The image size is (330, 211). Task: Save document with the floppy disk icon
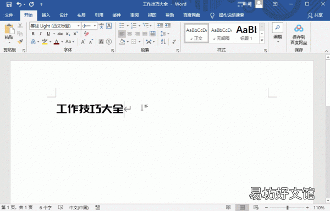click(x=9, y=4)
